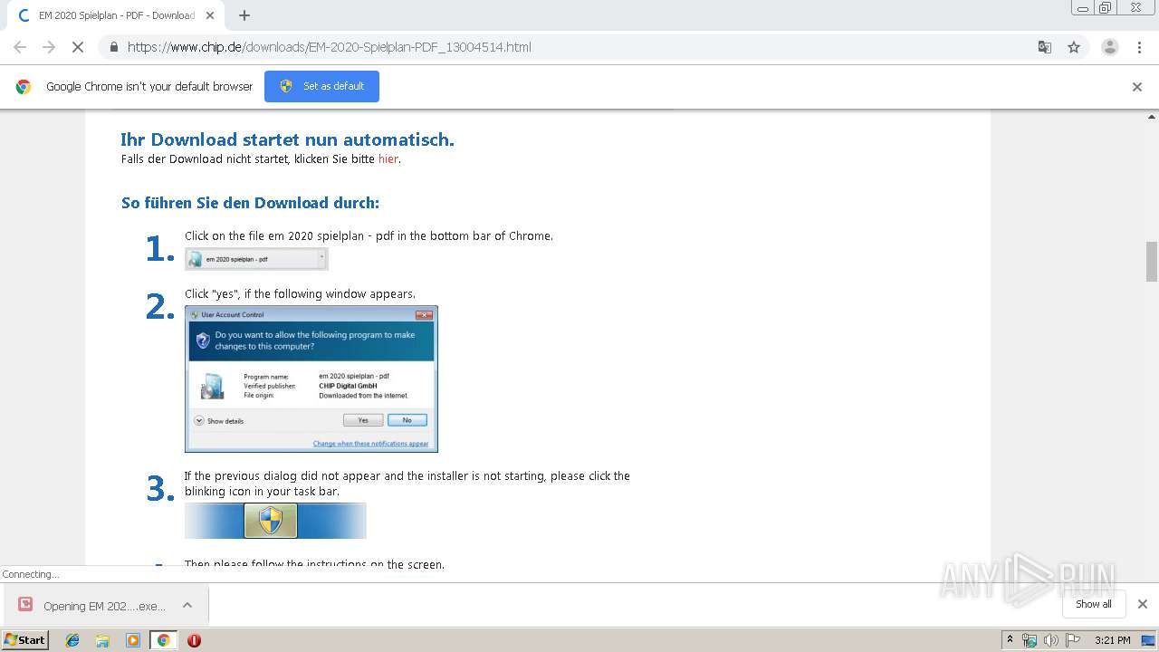Click 'Ihr Download startet nun automatisch.' heading

[x=287, y=139]
